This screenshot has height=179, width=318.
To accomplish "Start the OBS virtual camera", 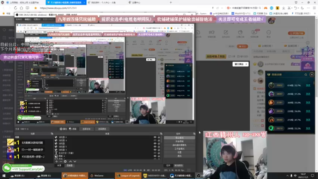I will click(x=180, y=145).
